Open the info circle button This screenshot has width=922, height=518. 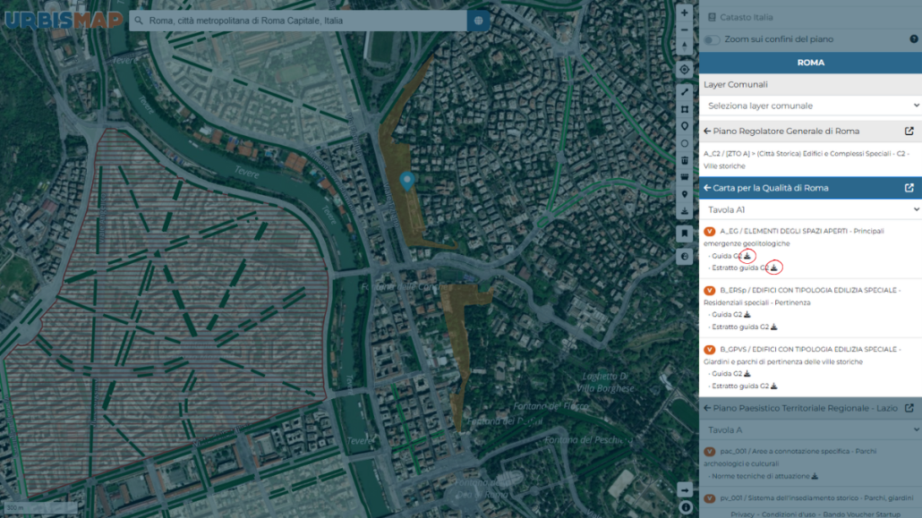click(686, 507)
